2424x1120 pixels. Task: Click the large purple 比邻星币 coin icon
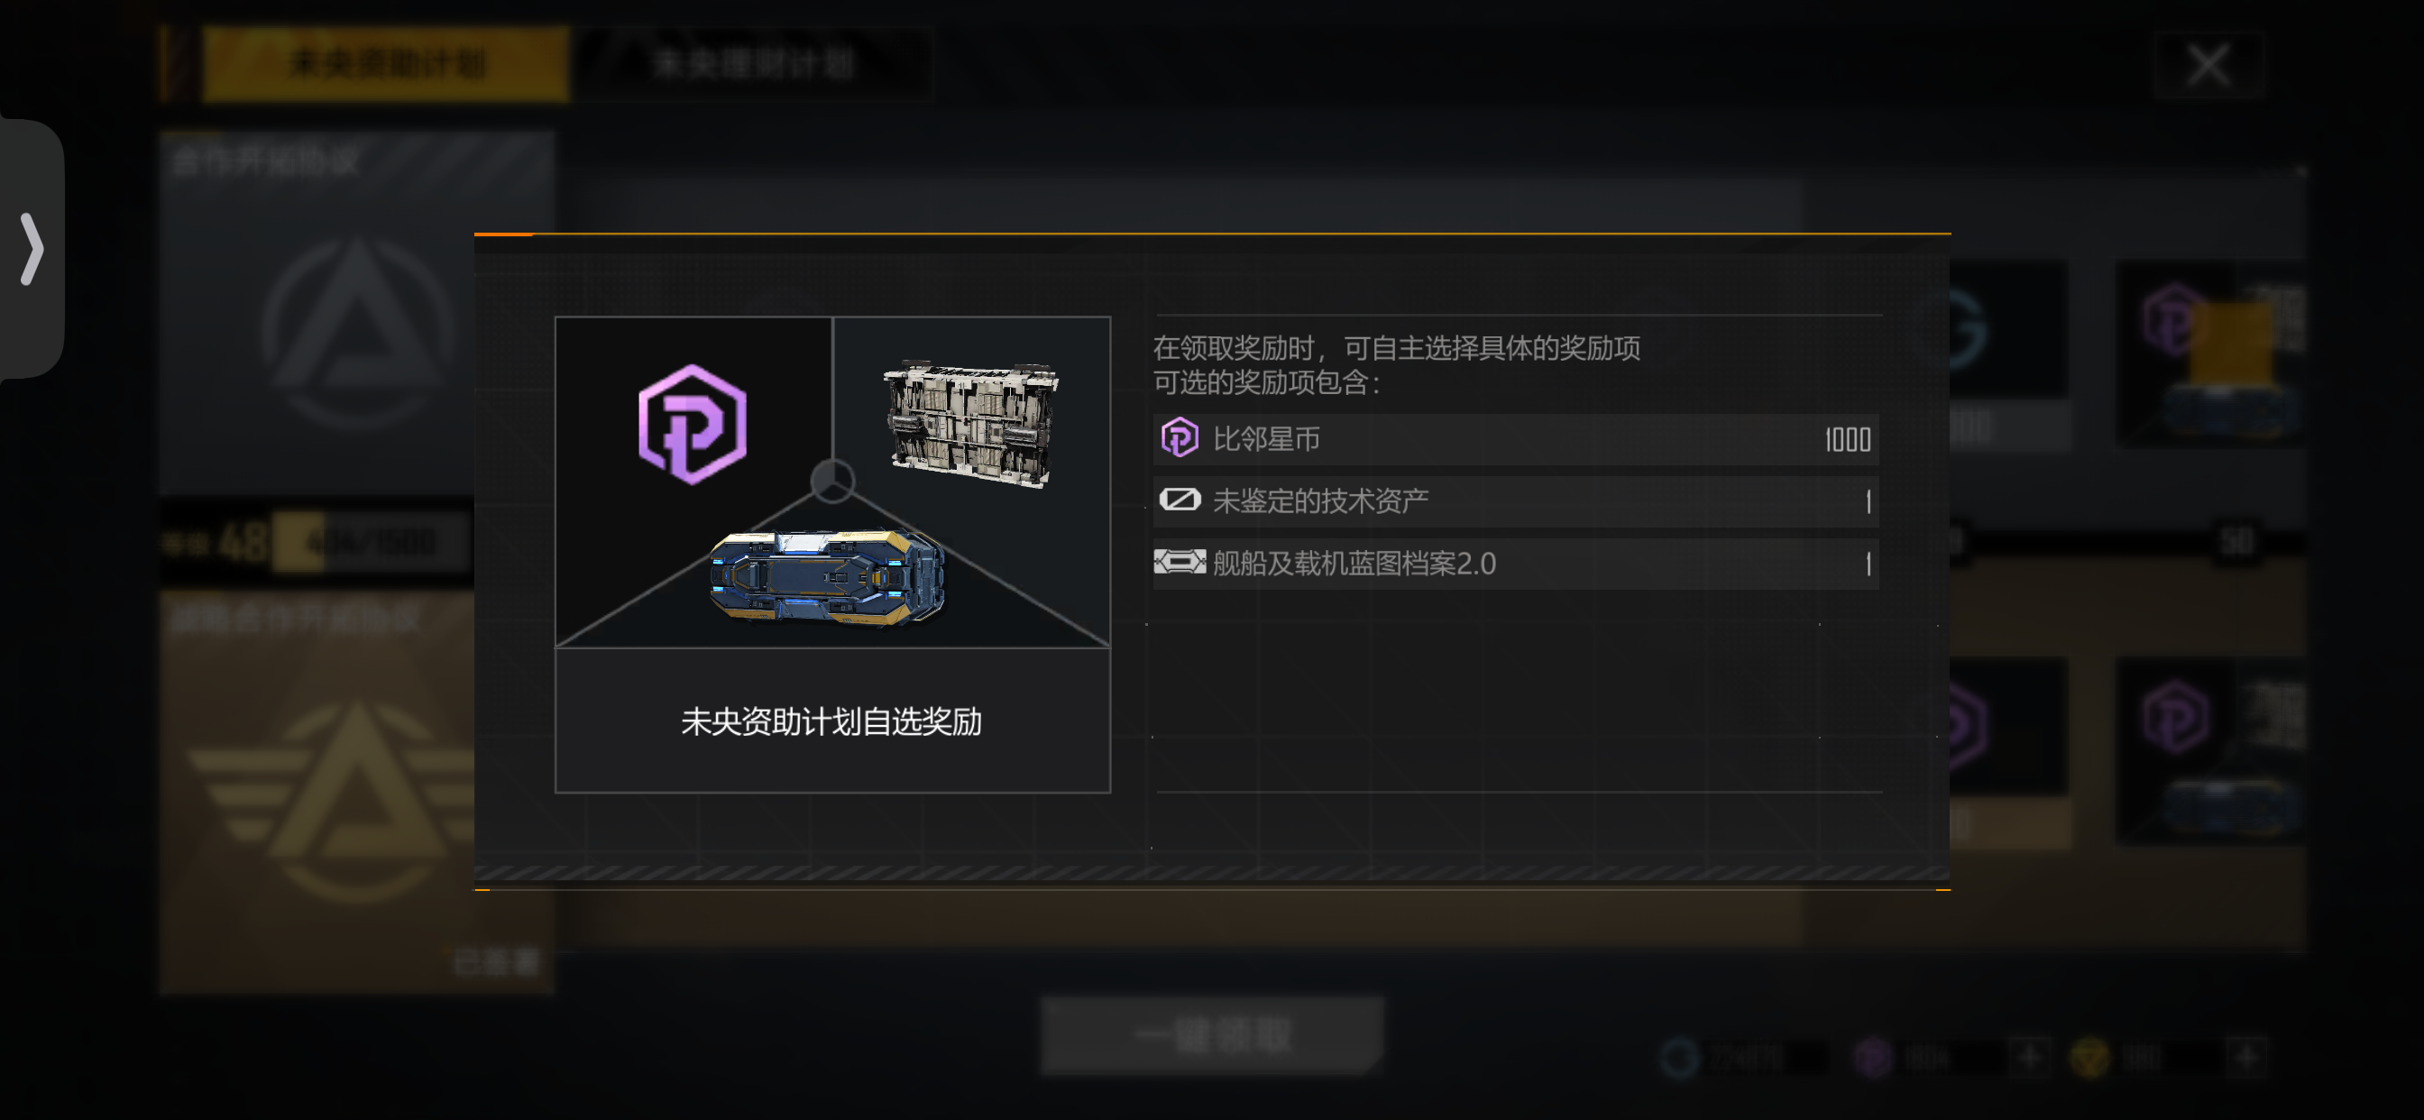[693, 424]
